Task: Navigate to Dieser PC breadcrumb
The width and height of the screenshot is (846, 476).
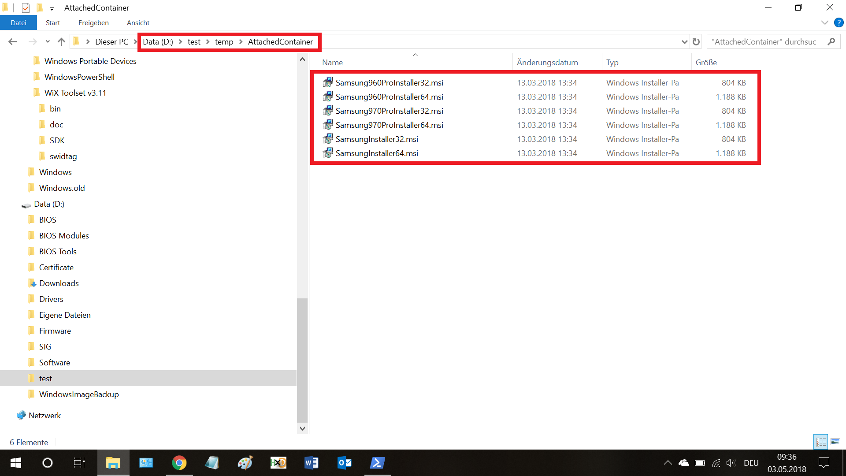Action: point(111,41)
